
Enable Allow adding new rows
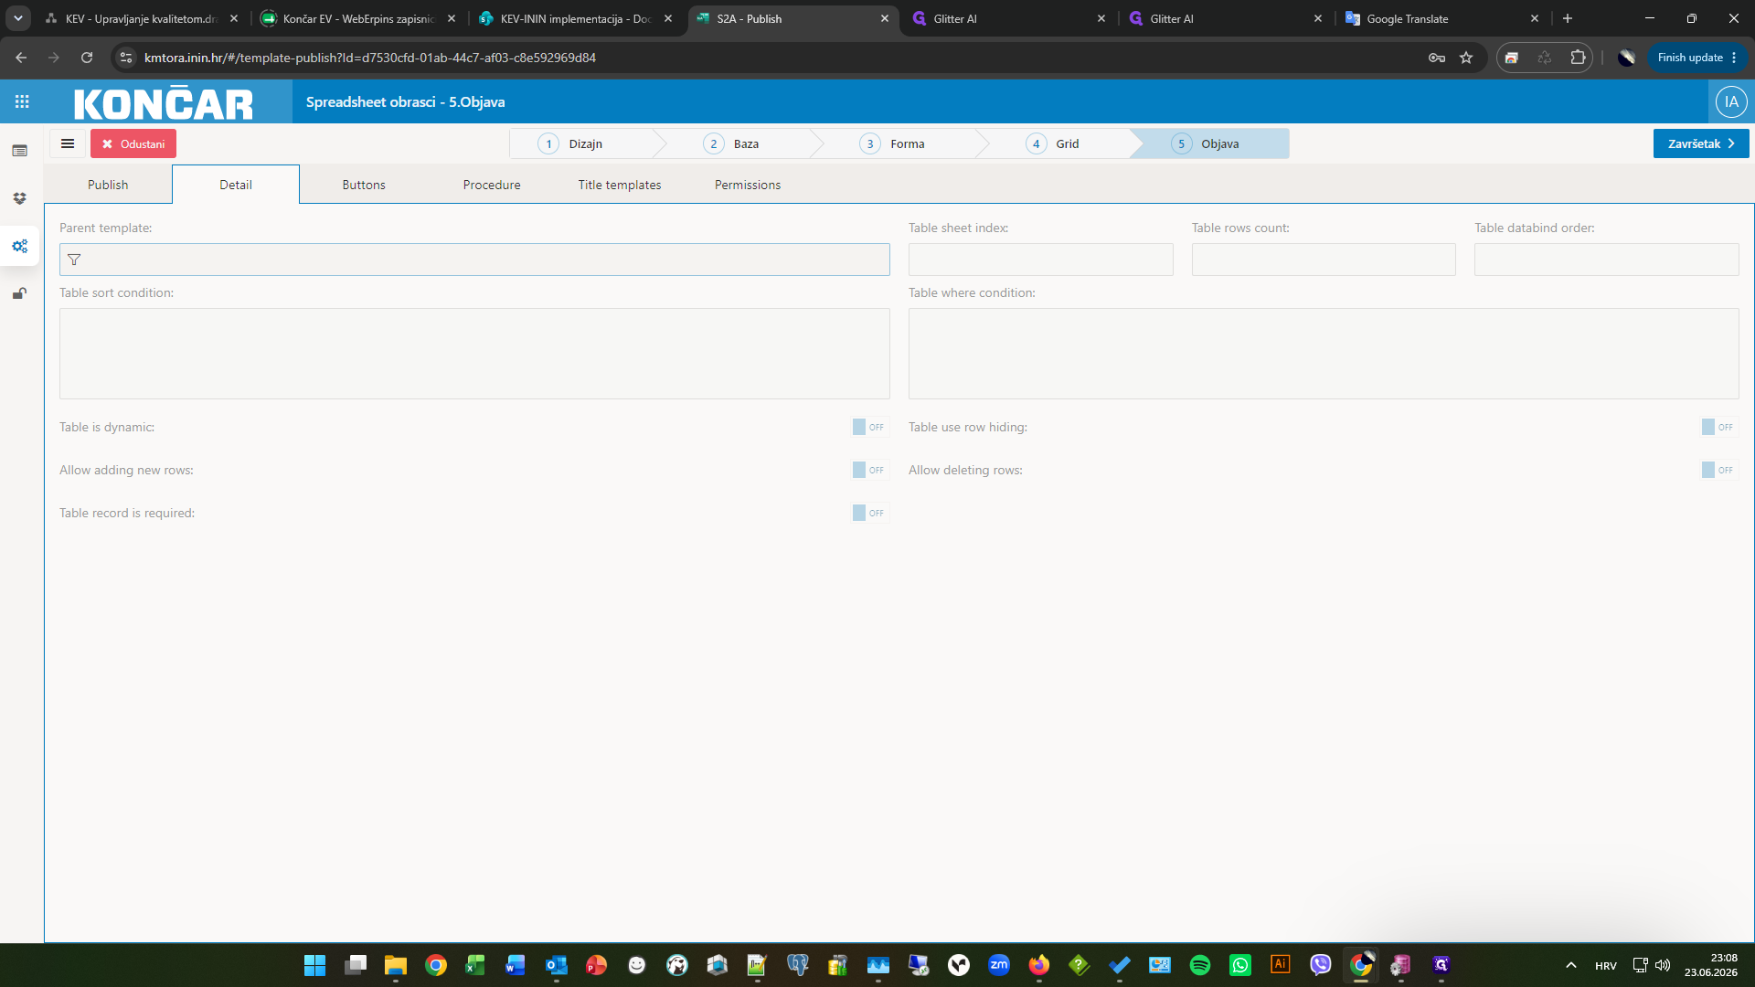point(870,470)
